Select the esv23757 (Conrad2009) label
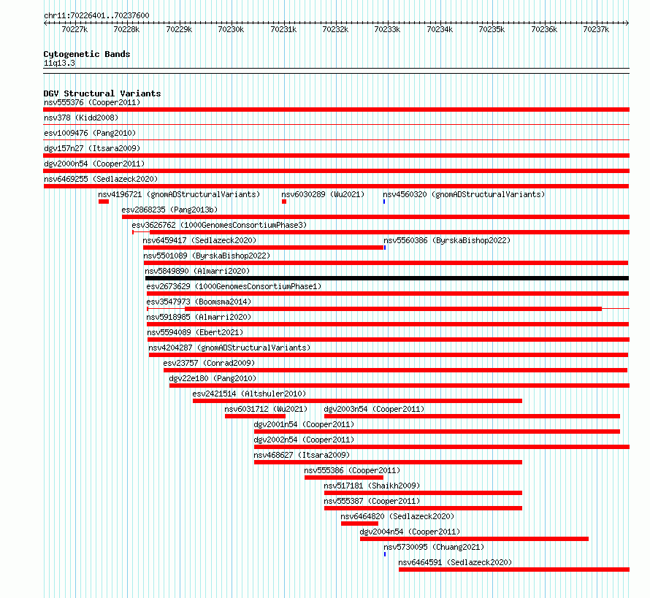The width and height of the screenshot is (650, 598). (x=209, y=363)
